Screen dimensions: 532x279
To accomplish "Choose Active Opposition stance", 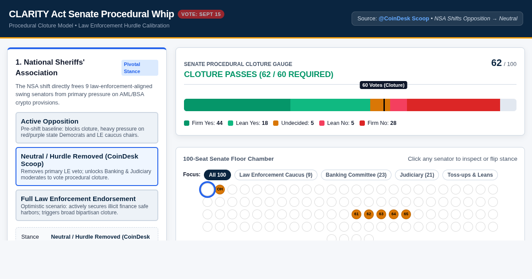I will click(87, 128).
